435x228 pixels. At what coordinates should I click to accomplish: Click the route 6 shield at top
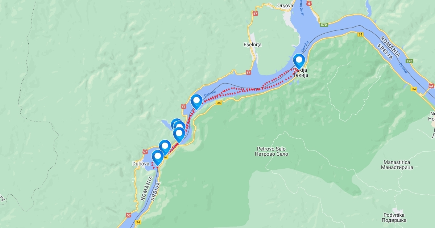pyautogui.click(x=309, y=3)
